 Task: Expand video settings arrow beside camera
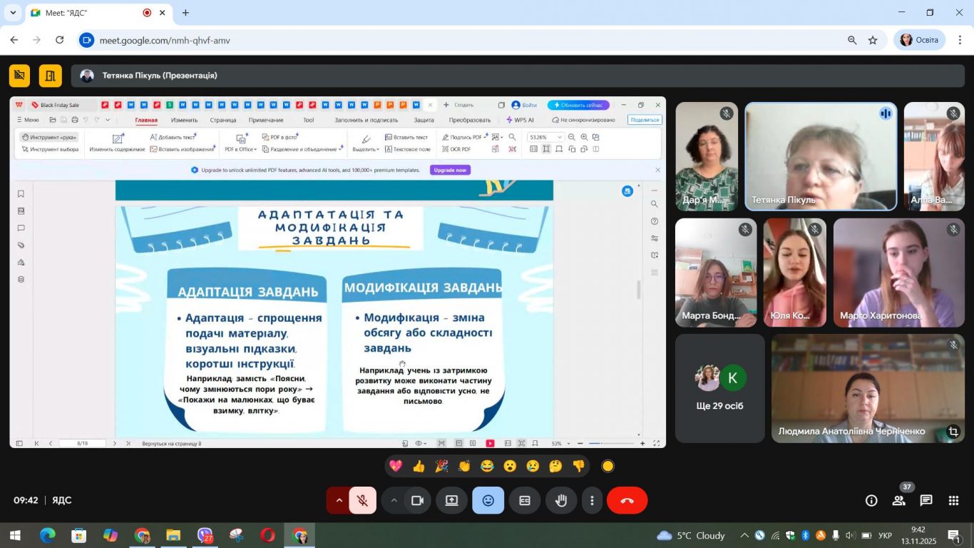point(394,501)
